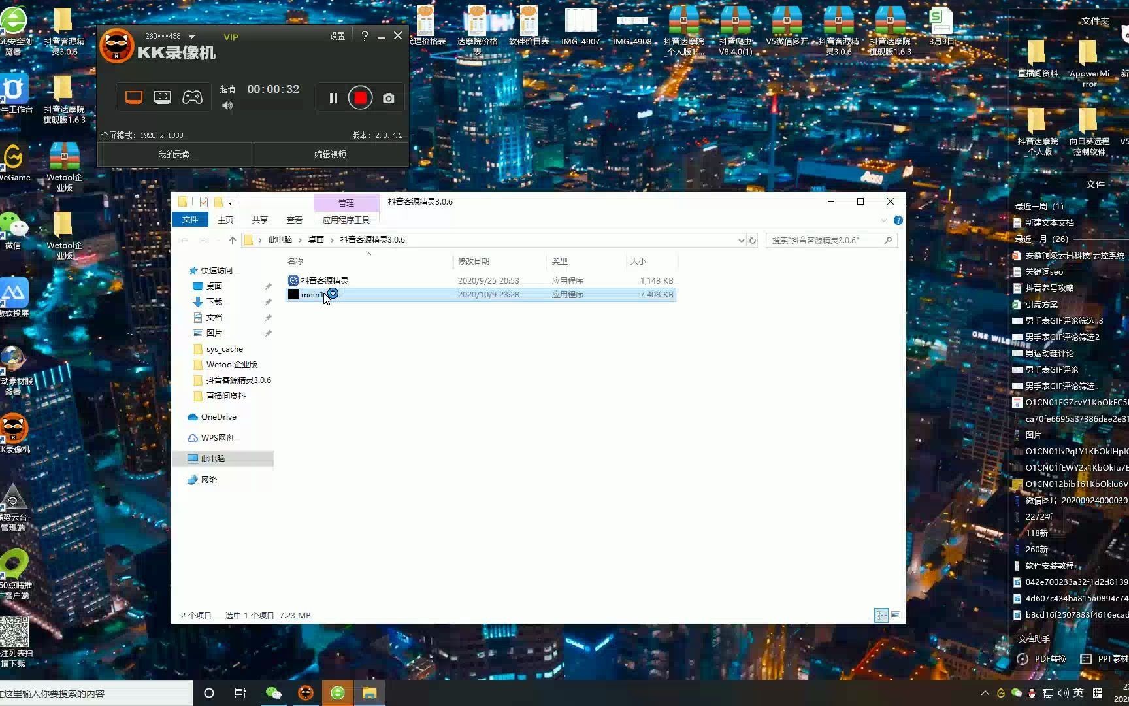This screenshot has width=1129, height=706.
Task: Sort files by 类型 column
Action: (560, 261)
